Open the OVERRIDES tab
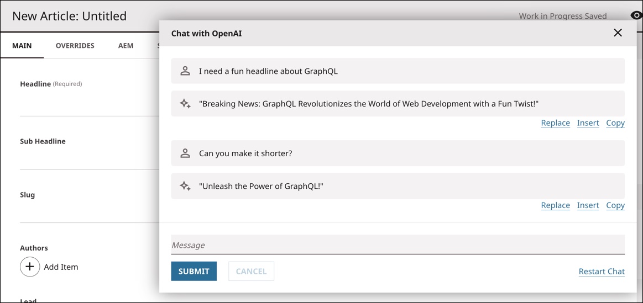Viewport: 643px width, 303px height. pos(75,45)
